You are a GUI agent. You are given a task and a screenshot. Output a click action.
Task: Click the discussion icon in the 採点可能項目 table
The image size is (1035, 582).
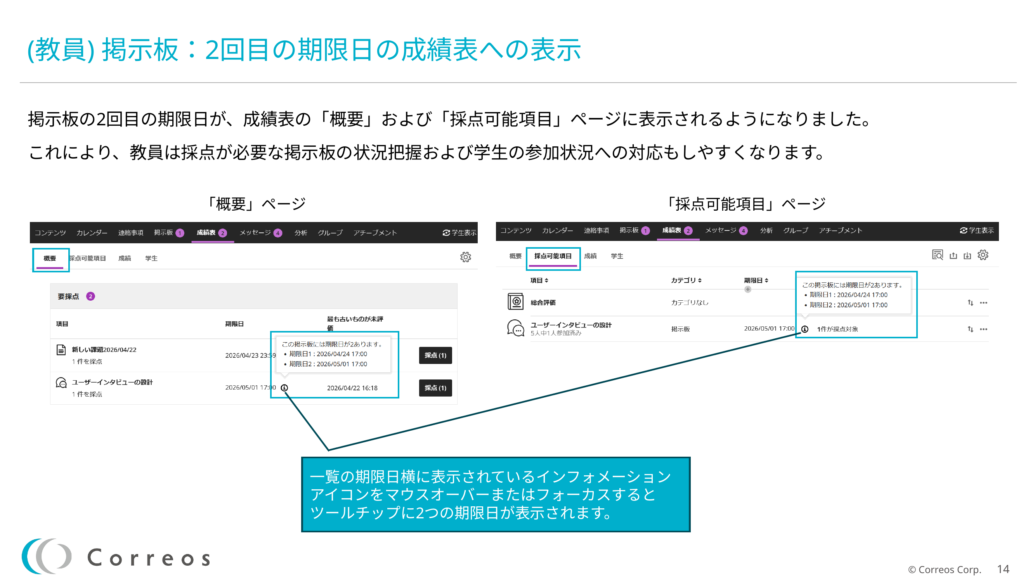(515, 328)
